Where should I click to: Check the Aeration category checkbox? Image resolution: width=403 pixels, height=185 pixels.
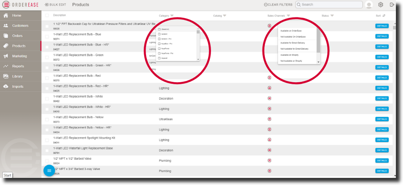(159, 34)
